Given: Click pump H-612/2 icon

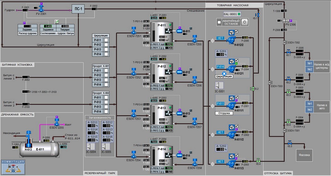Looking at the screenshot, I should coord(230,40).
